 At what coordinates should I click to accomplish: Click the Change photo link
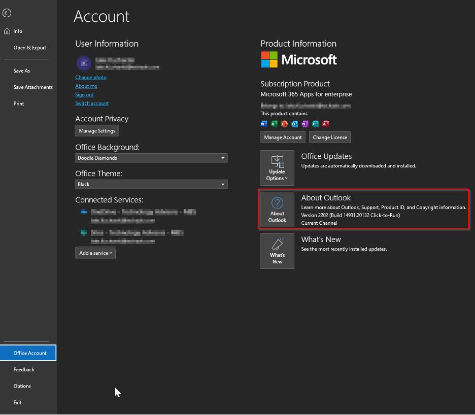tap(91, 78)
